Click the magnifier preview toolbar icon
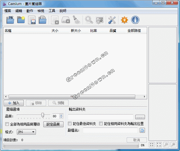 click(x=89, y=20)
